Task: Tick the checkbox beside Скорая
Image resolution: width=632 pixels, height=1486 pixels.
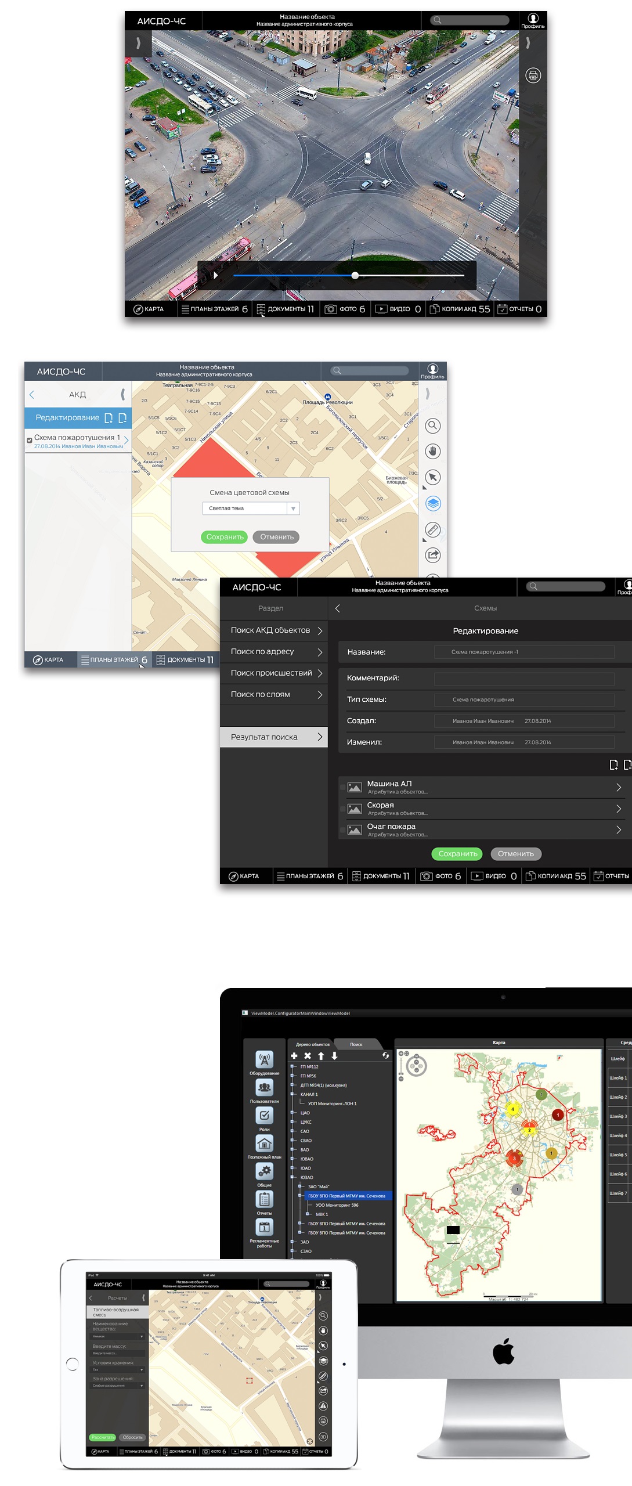Action: (342, 809)
